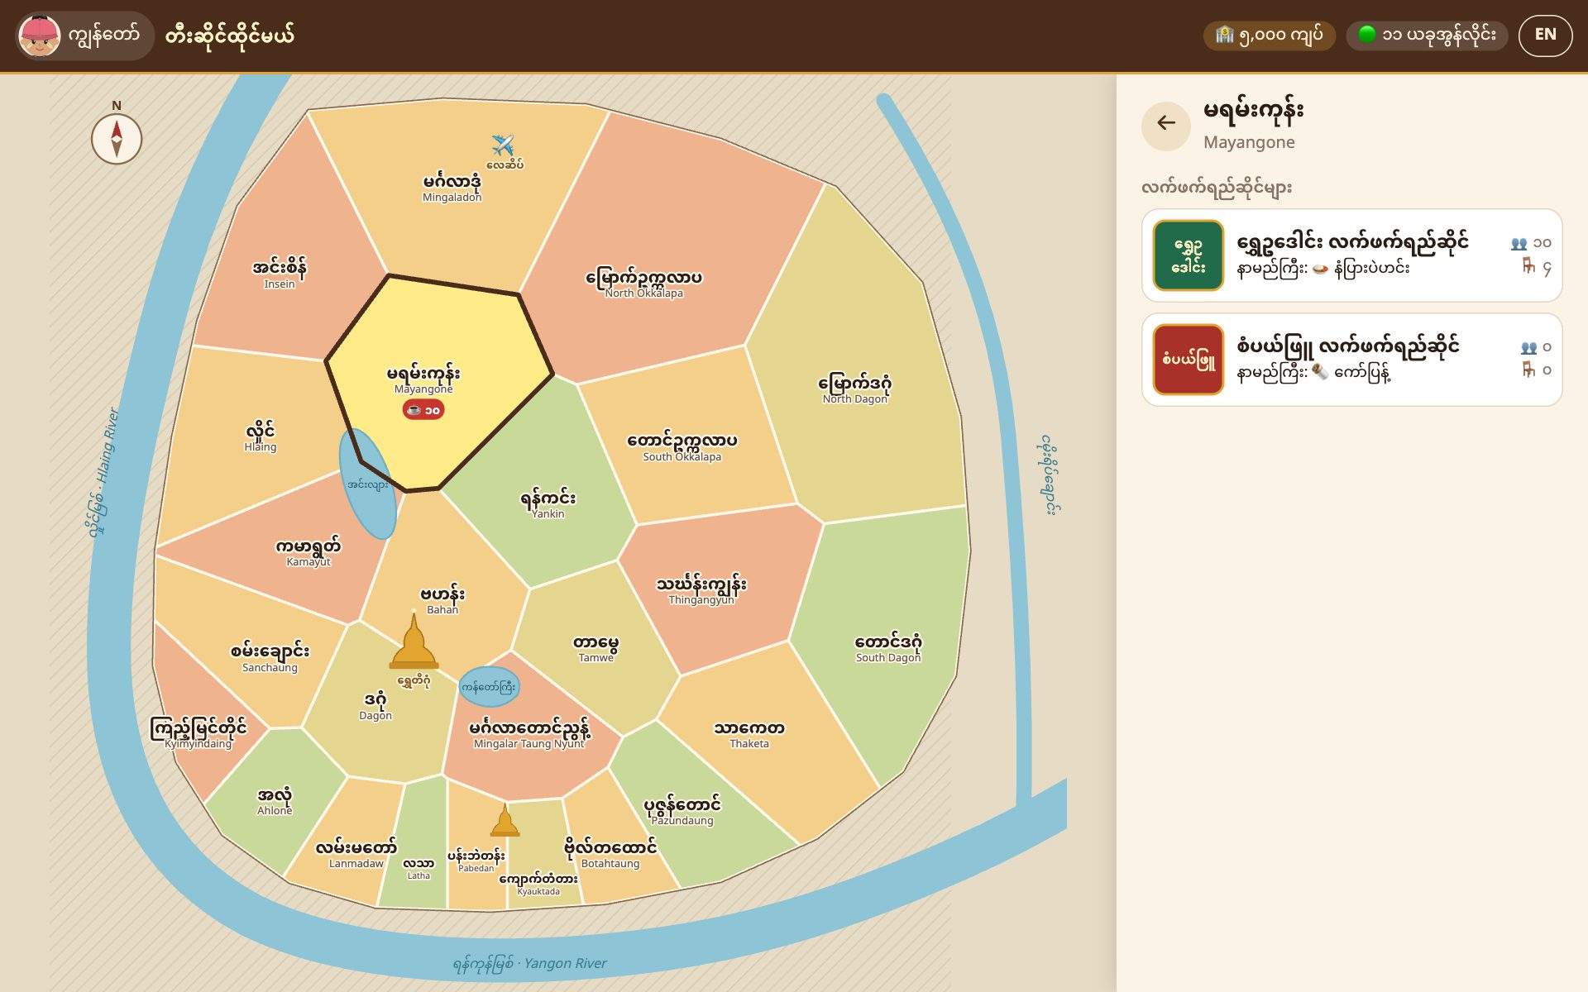1588x992 pixels.
Task: Switch language with the EN button
Action: (1545, 35)
